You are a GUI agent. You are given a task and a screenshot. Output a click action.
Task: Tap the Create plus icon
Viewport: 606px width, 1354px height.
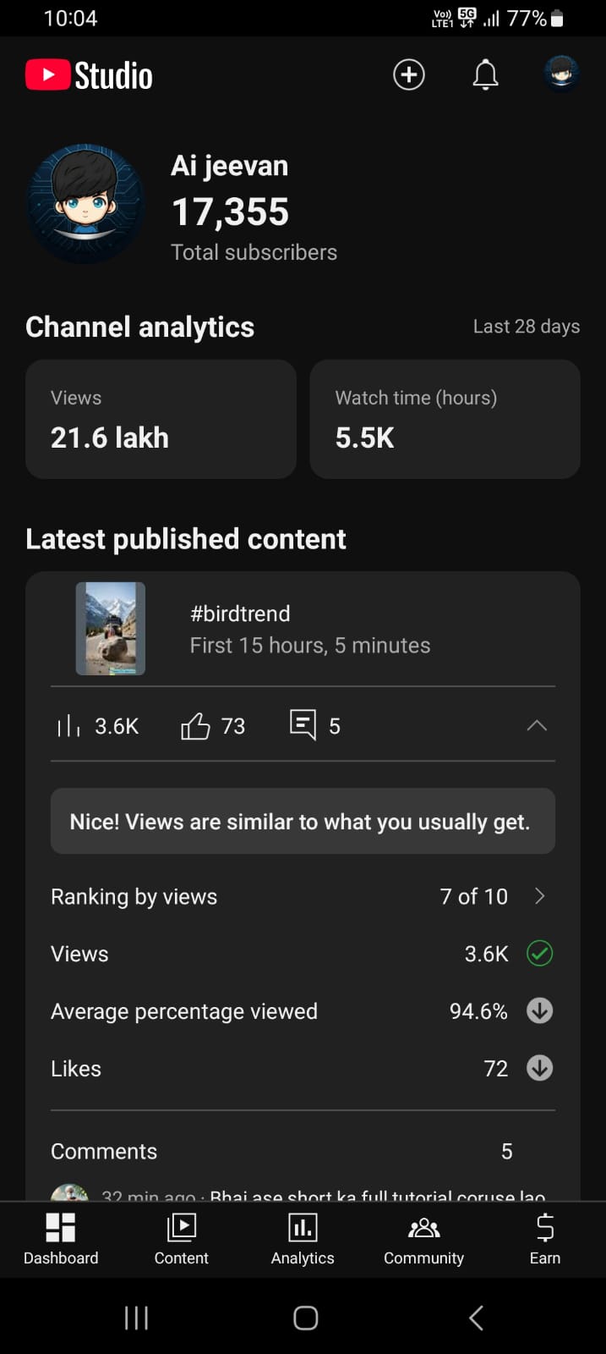click(409, 74)
